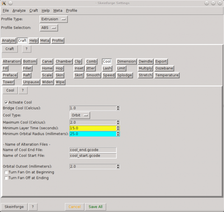Click the Name of Cool End File field
The width and height of the screenshot is (224, 212).
click(x=93, y=150)
